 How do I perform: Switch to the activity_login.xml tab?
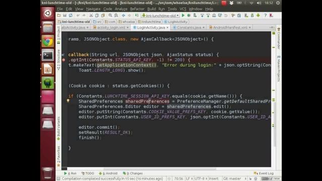click(111, 27)
